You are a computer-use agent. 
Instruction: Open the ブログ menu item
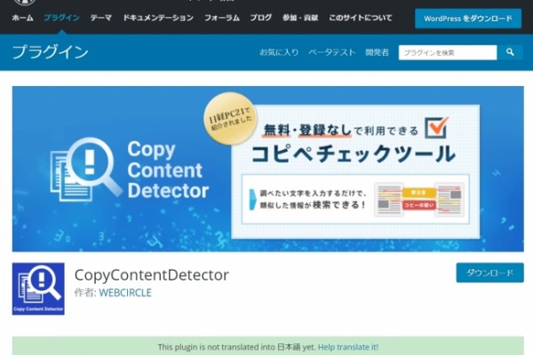[x=261, y=18]
